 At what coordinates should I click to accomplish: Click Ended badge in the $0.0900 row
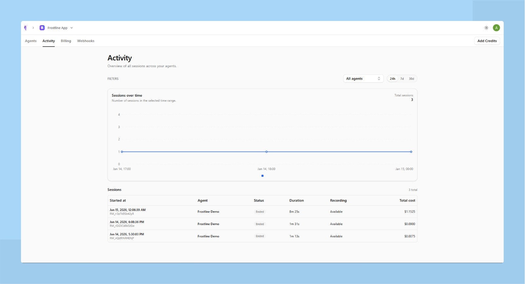tap(260, 224)
